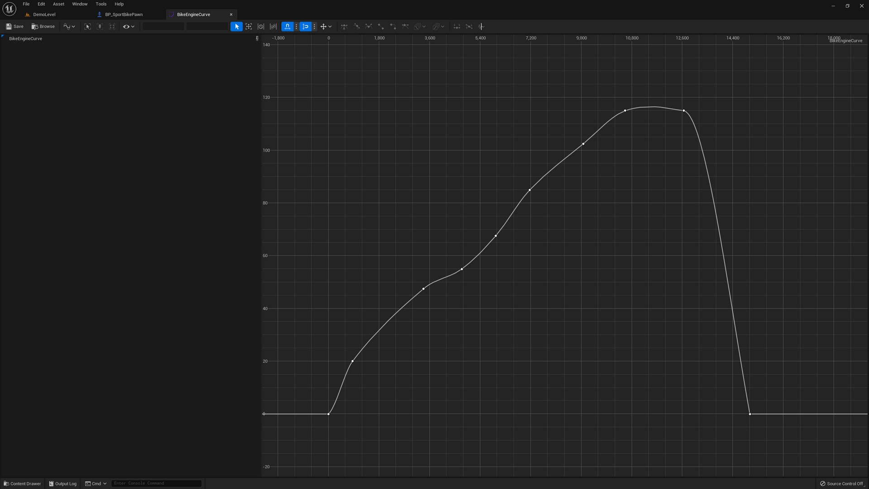Switch to the BP_SportBikePawn tab
869x489 pixels.
coord(124,14)
